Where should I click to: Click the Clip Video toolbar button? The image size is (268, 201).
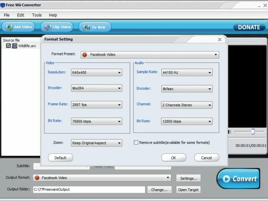57,27
